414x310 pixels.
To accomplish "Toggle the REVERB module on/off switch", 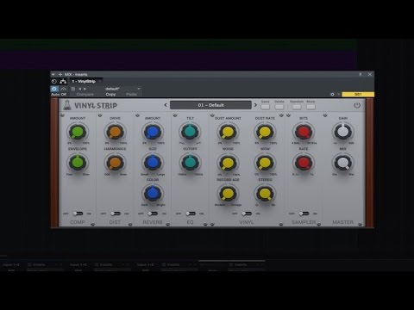I will click(x=153, y=214).
